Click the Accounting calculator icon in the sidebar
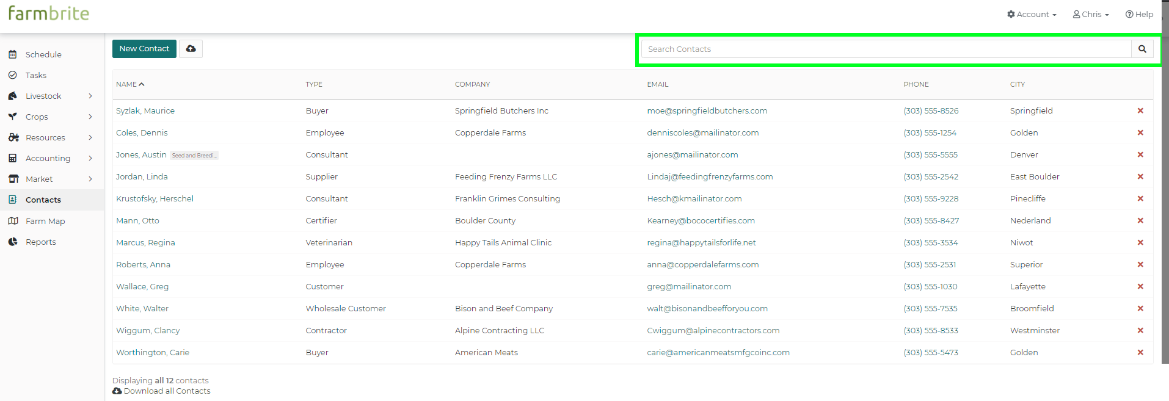This screenshot has height=401, width=1169. pos(13,158)
